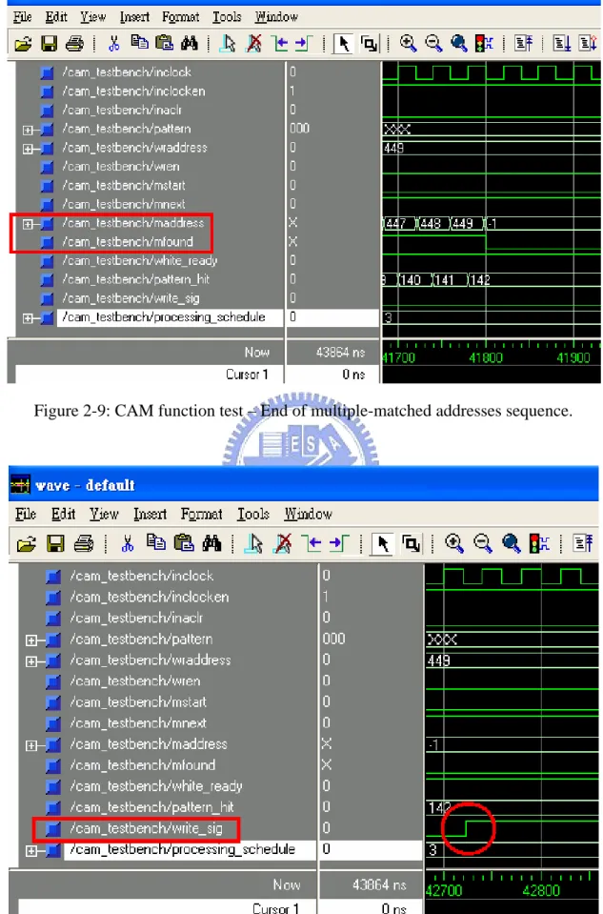Expand maddress signal in top wave window
603x914 pixels.
[x=28, y=223]
